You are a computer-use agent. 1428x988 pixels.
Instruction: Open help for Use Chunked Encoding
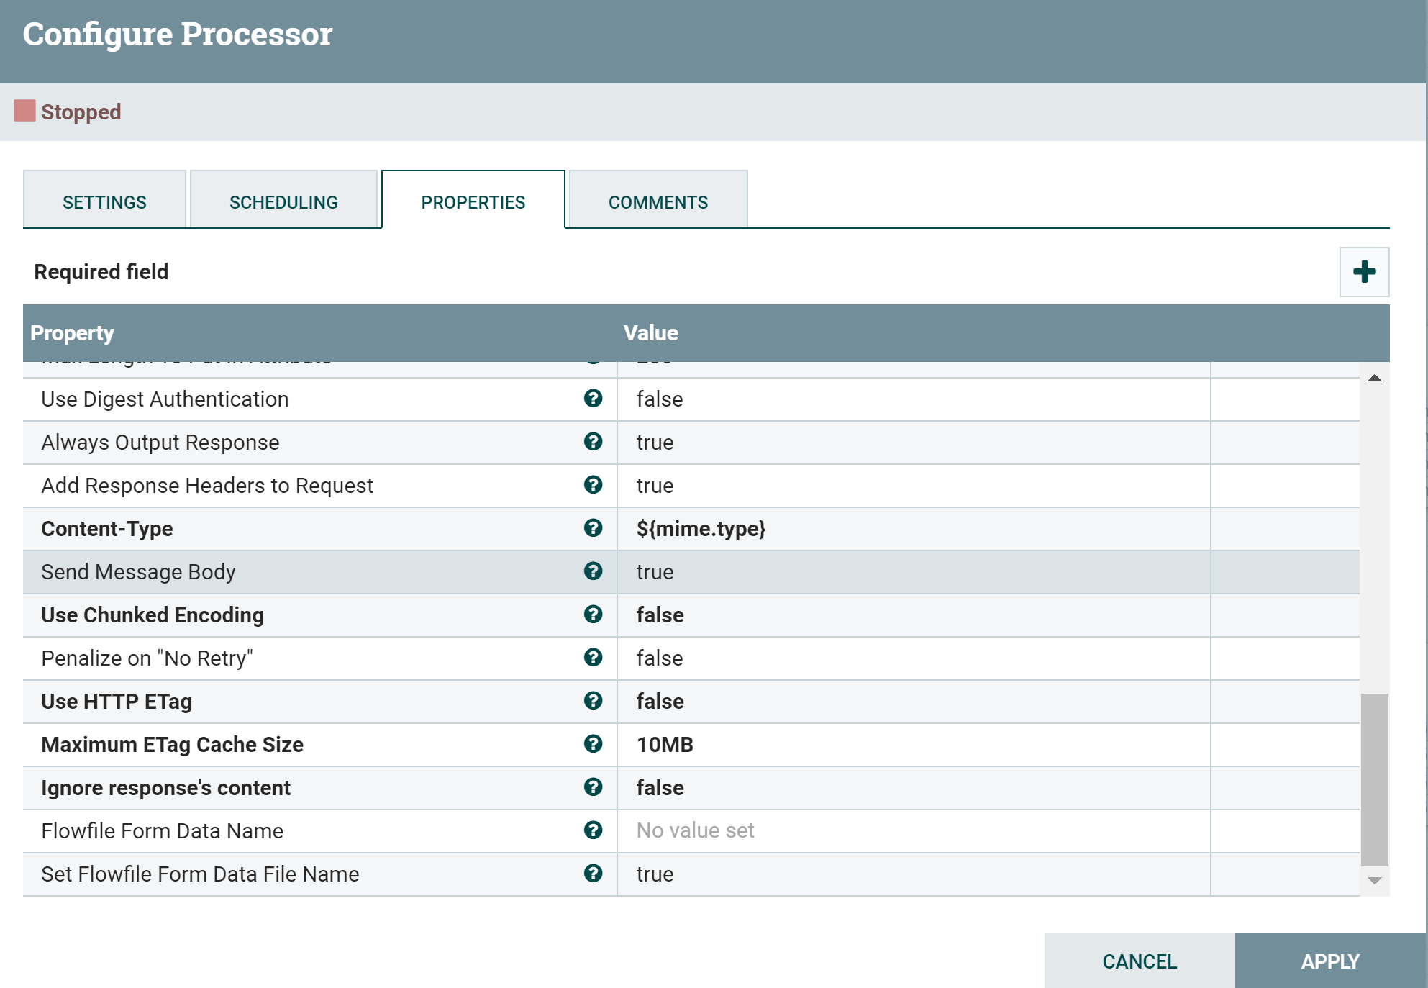click(x=592, y=615)
